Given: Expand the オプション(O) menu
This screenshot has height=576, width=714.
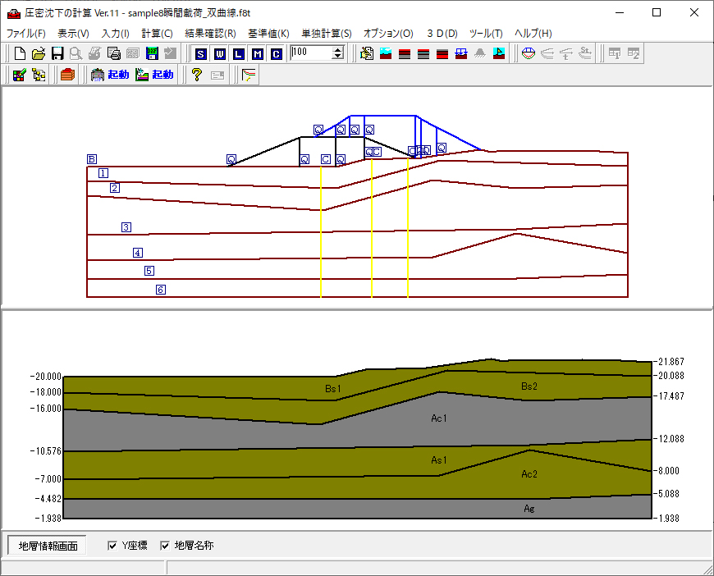Looking at the screenshot, I should coord(388,34).
